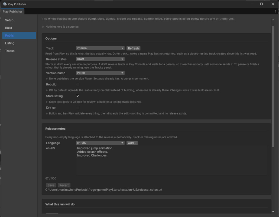
Task: Open the Version bump dropdown set to Patch
Action: (x=100, y=73)
